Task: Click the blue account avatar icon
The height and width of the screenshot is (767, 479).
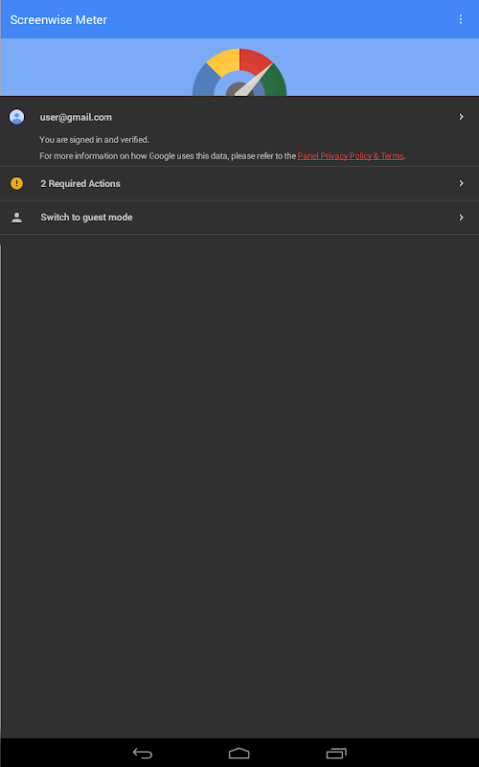Action: 16,117
